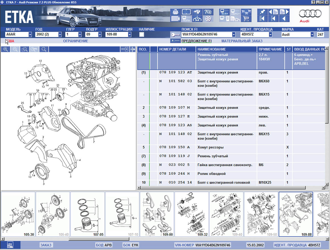Click the printer icon in the toolbar
Image resolution: width=330 pixels, height=250 pixels.
point(175,12)
